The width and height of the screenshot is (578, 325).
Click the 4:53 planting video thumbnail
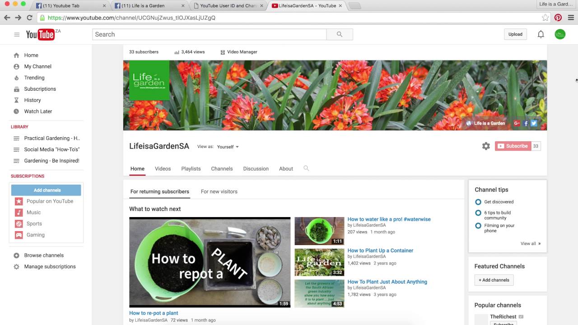[319, 293]
